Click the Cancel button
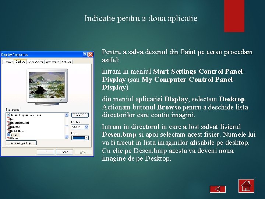The height and width of the screenshot is (199, 265). click(64, 152)
